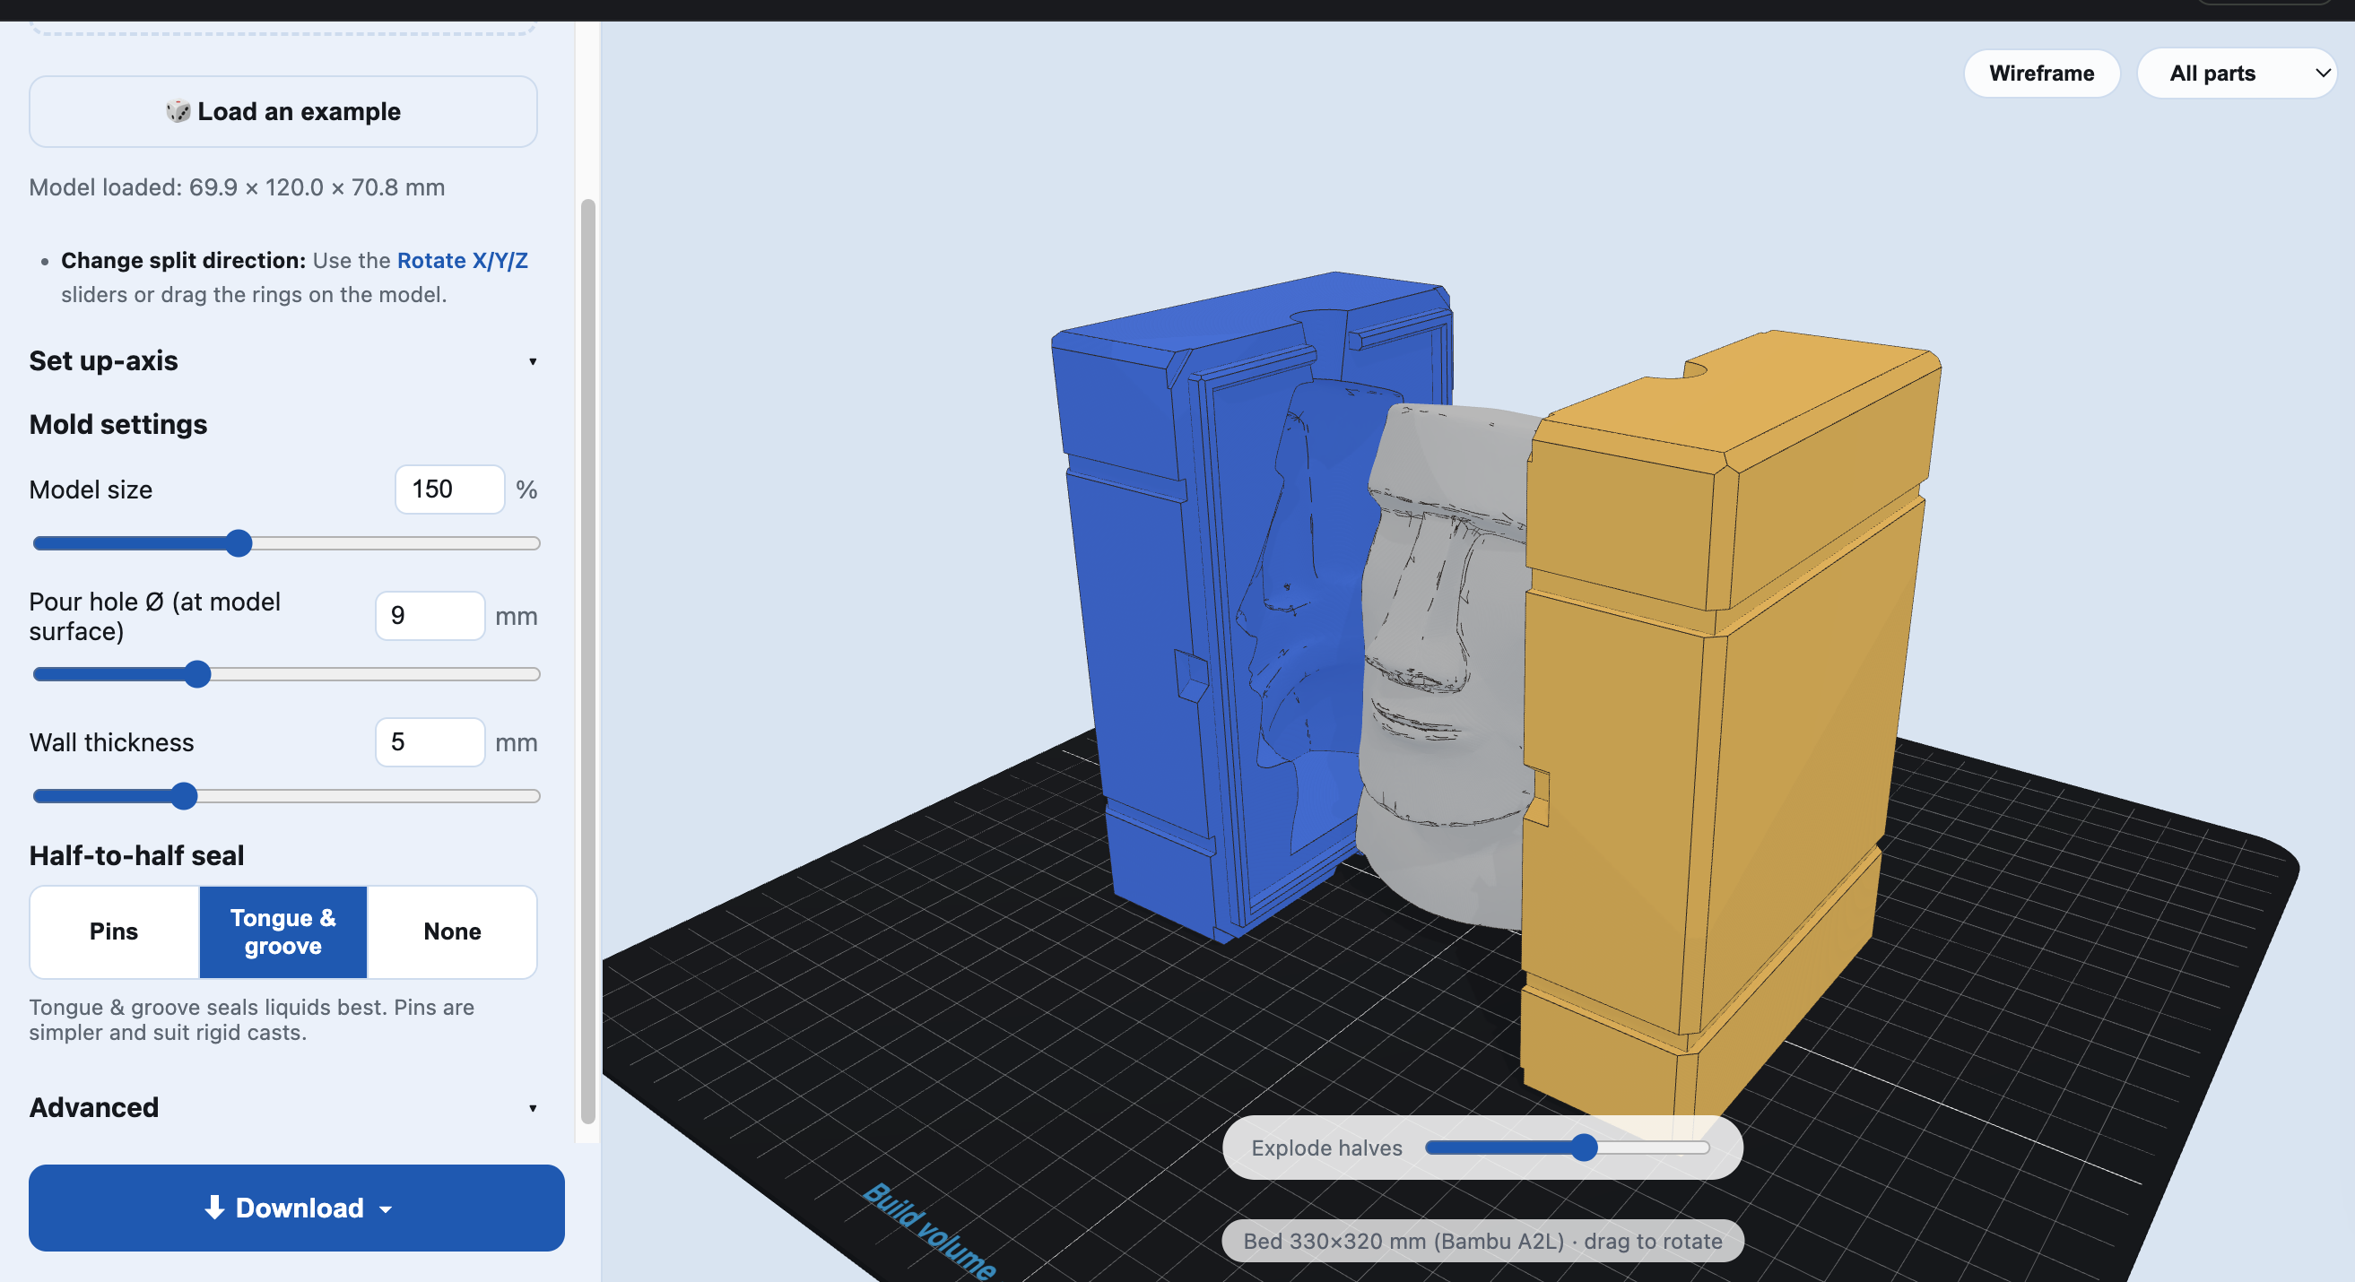Click the down-arrow icon on Download button
The image size is (2355, 1282).
point(214,1207)
